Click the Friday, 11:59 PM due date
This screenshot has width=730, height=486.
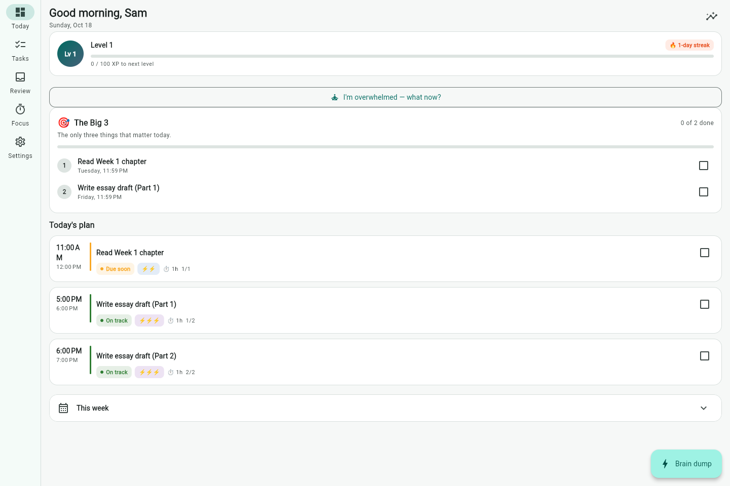click(x=99, y=197)
